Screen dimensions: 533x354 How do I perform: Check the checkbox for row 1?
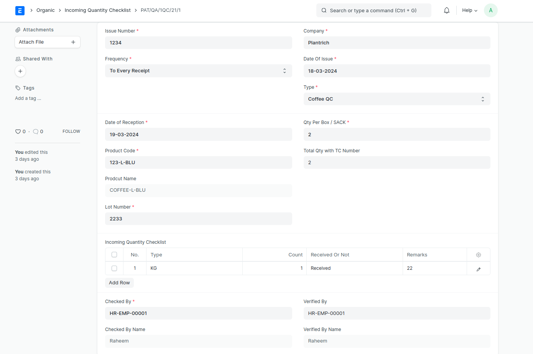coord(114,268)
